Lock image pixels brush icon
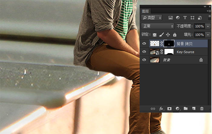Screen dimensions: 212x134 (161, 35)
